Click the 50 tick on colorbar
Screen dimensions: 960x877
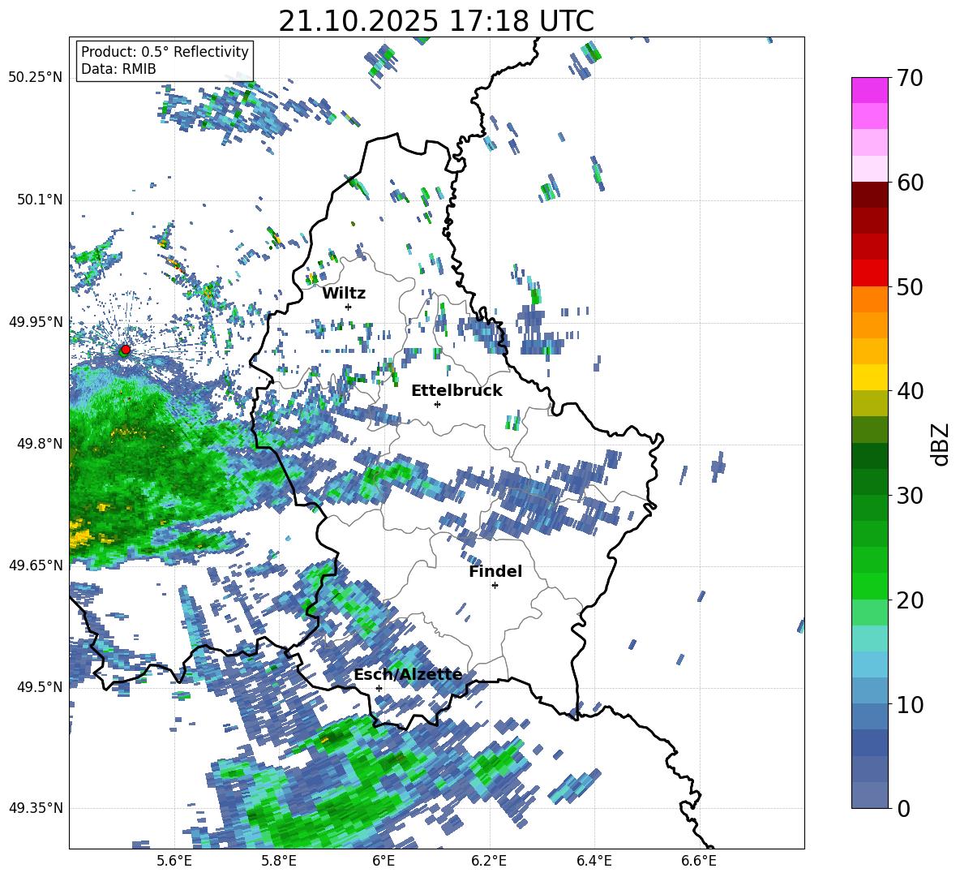[x=910, y=287]
